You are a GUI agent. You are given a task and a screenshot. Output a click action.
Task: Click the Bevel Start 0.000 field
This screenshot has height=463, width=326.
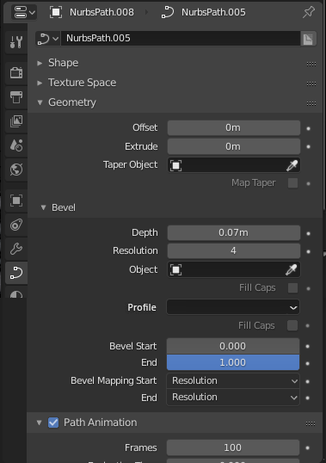click(233, 346)
